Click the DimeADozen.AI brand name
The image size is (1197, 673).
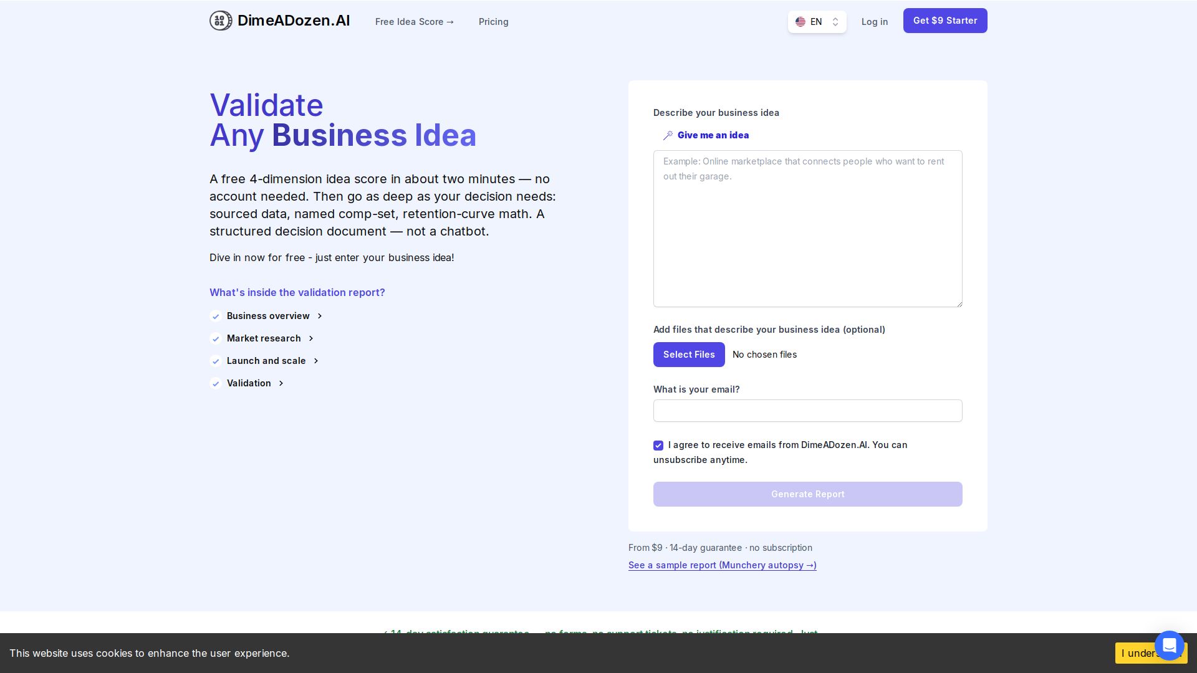coord(294,21)
